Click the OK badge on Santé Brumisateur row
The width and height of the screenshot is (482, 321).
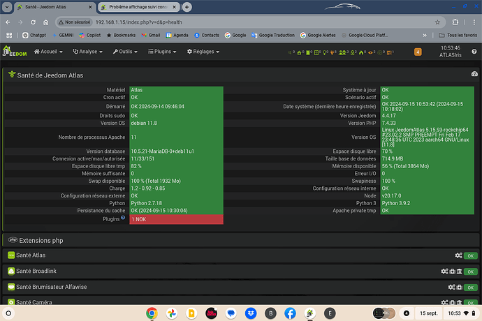pos(470,288)
